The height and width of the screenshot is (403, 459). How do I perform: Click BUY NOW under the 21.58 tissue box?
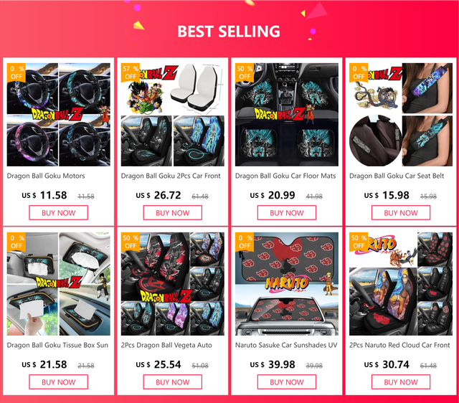click(59, 382)
